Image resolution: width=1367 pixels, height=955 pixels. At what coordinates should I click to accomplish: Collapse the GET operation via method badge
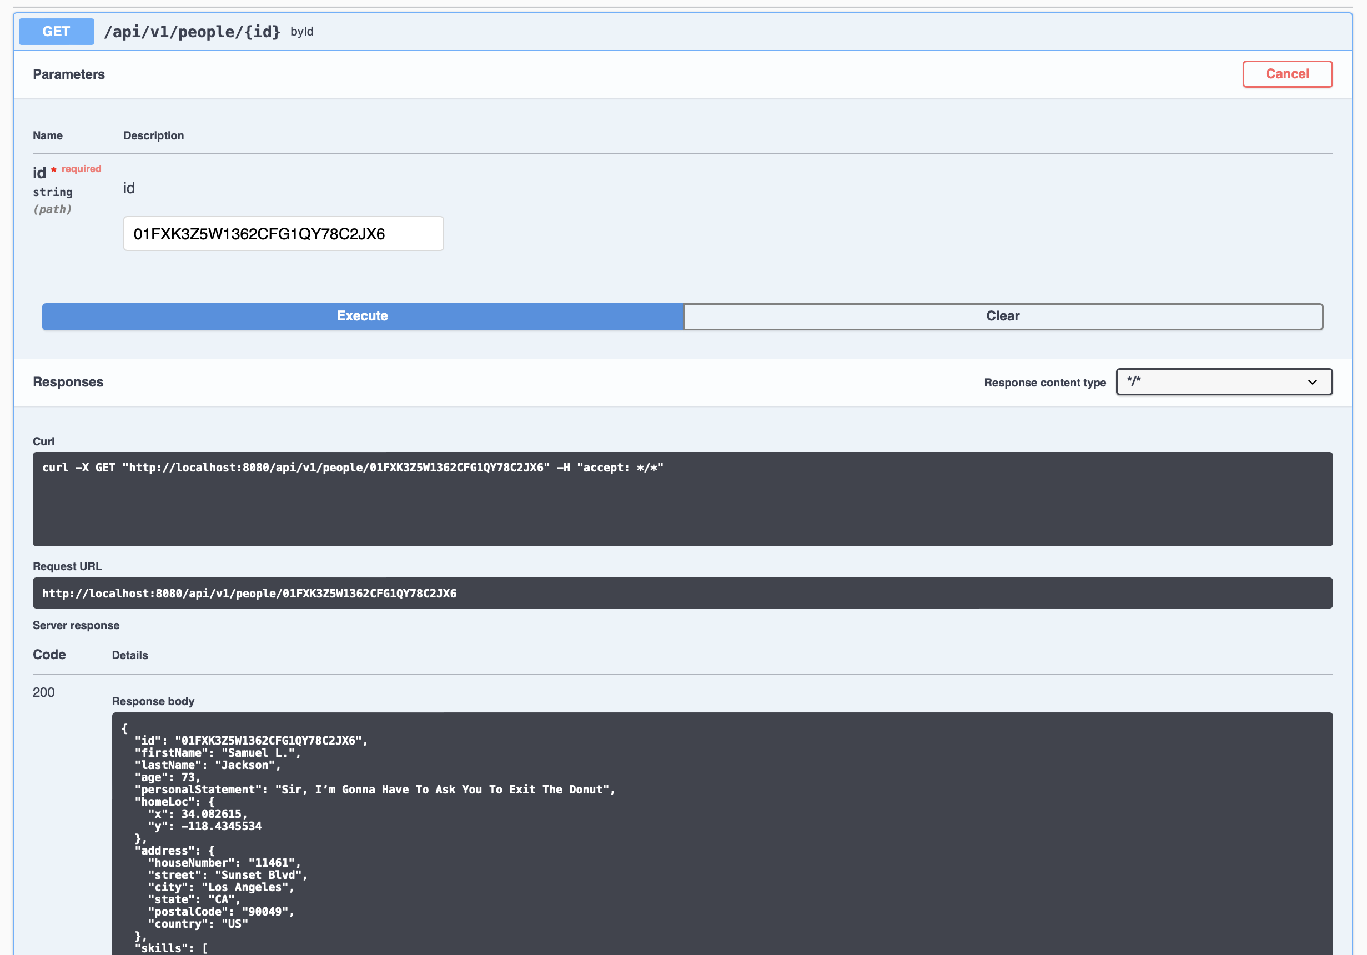pyautogui.click(x=56, y=32)
